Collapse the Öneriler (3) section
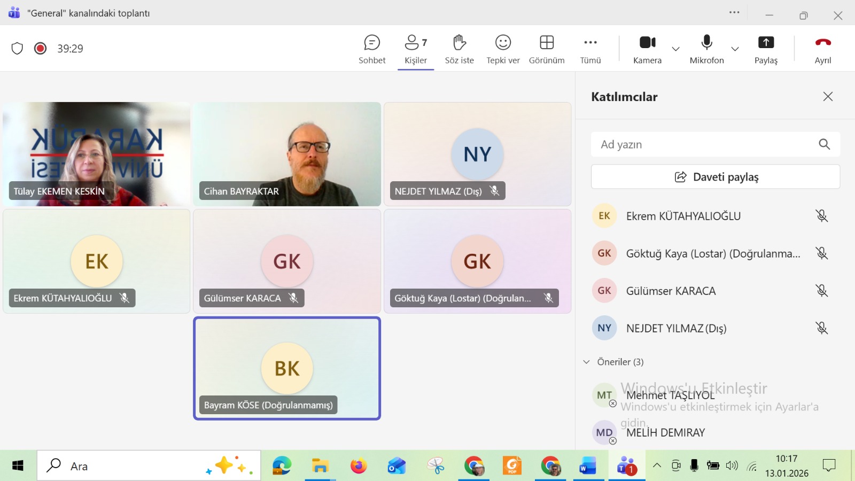 click(x=587, y=362)
